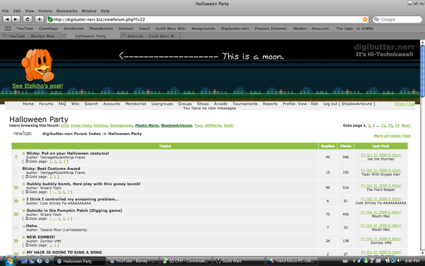Open the bookmarks book icon in bookmarks bar
The width and height of the screenshot is (425, 266).
(8, 28)
